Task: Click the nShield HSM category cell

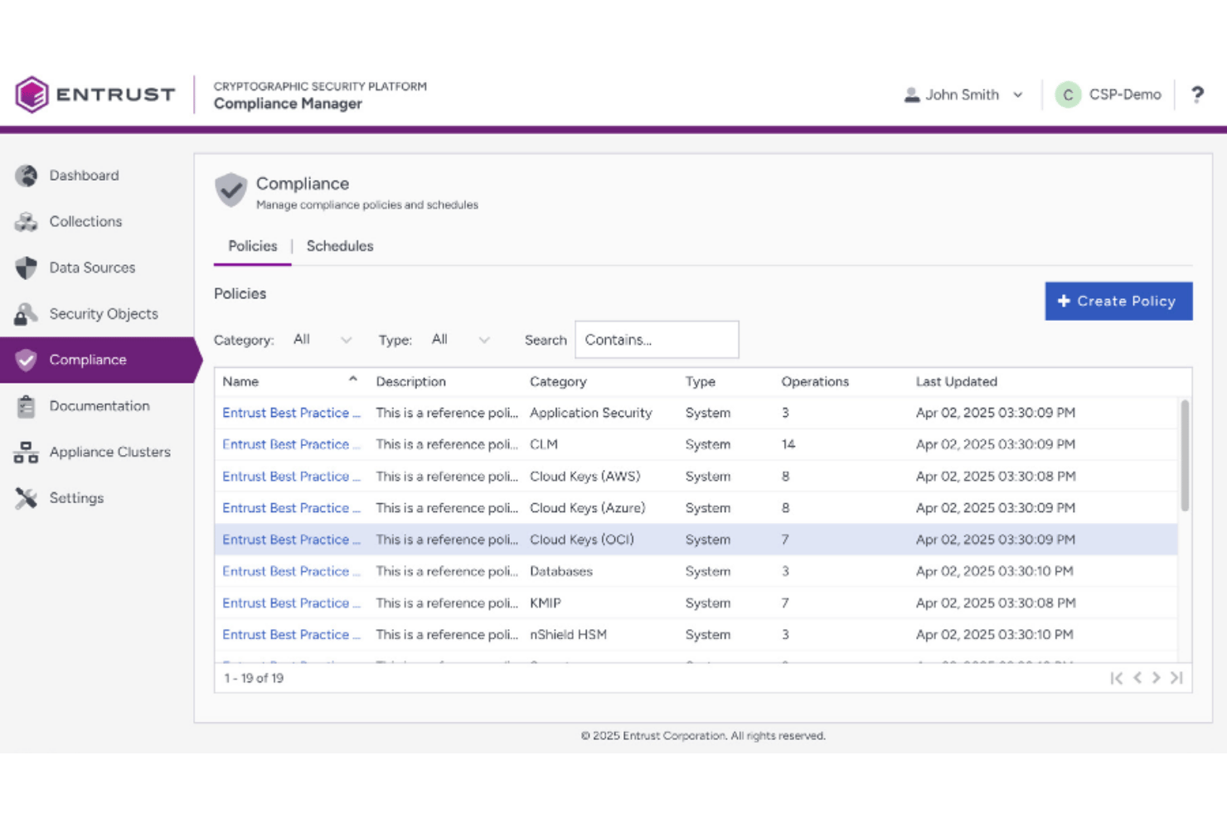Action: (x=568, y=635)
